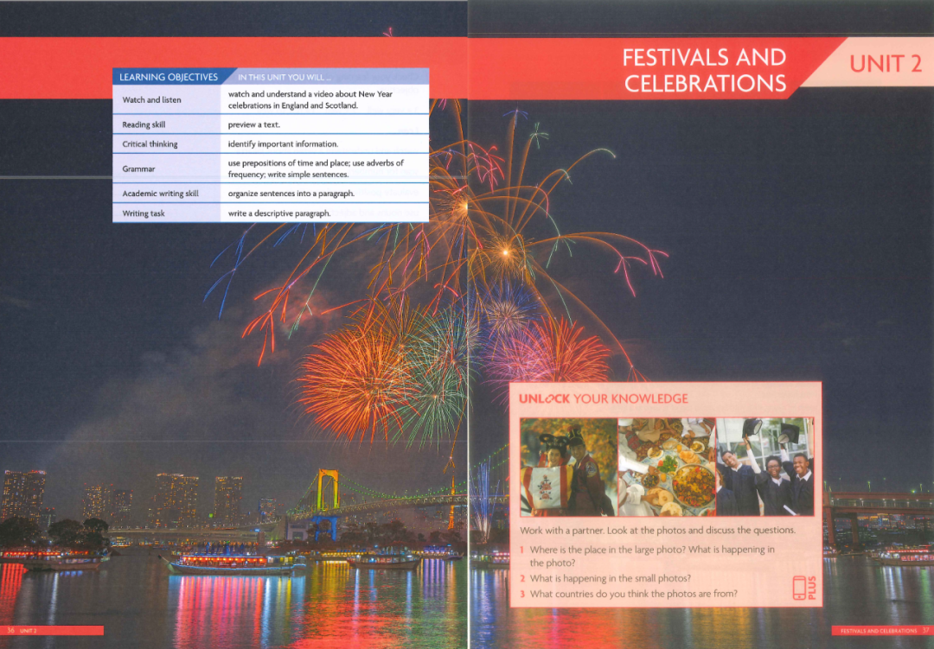
Task: Click the page 37 FESTIVALS AND CELEBRATIONS footer
Action: pos(885,631)
